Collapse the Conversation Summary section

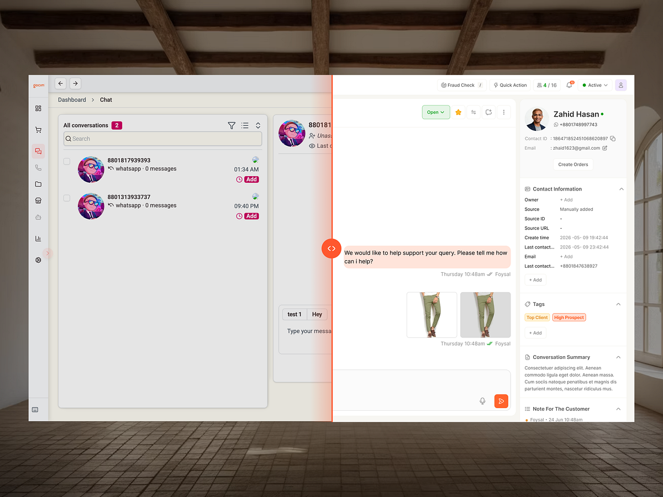tap(618, 357)
